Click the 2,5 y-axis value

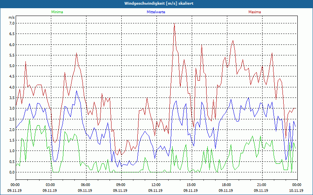pyautogui.click(x=12, y=119)
